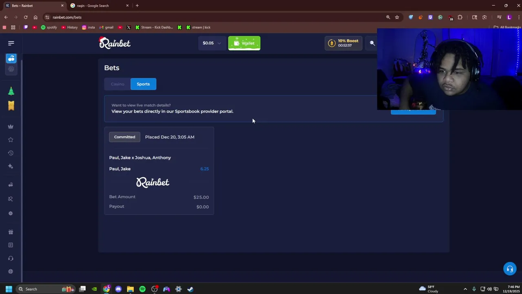Click the $25.00 bet amount

[x=201, y=197]
